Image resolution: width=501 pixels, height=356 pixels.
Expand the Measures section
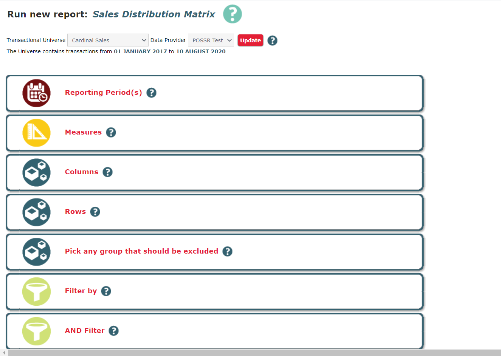pos(83,132)
